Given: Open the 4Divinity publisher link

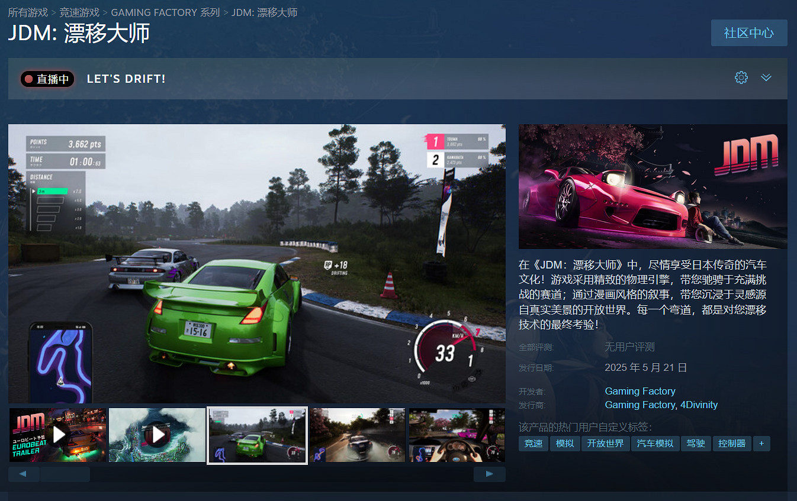Looking at the screenshot, I should (699, 405).
